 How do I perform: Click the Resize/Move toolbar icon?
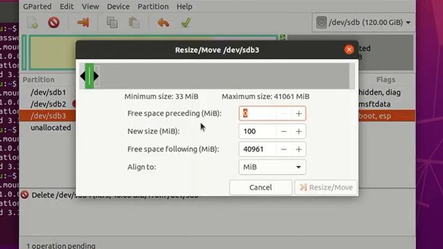[83, 23]
